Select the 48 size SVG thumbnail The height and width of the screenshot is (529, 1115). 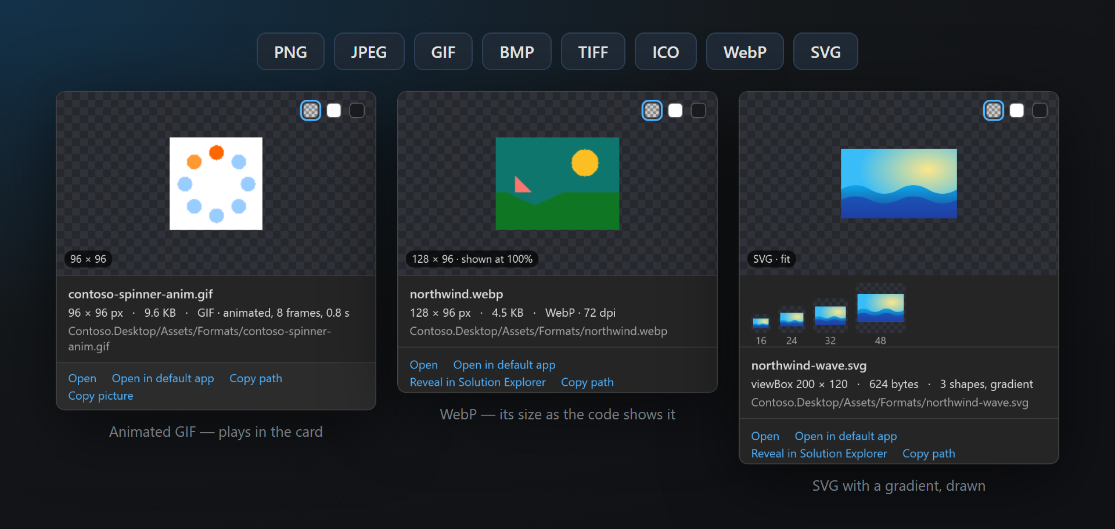(x=880, y=308)
